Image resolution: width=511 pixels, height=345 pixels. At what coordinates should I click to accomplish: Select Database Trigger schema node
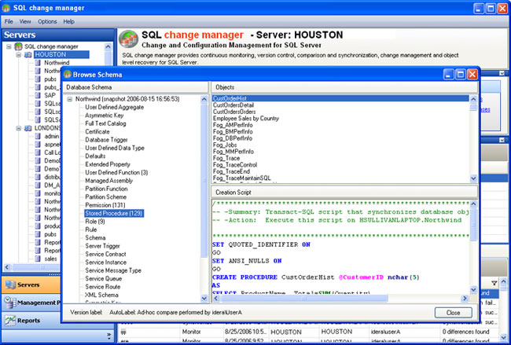click(106, 140)
